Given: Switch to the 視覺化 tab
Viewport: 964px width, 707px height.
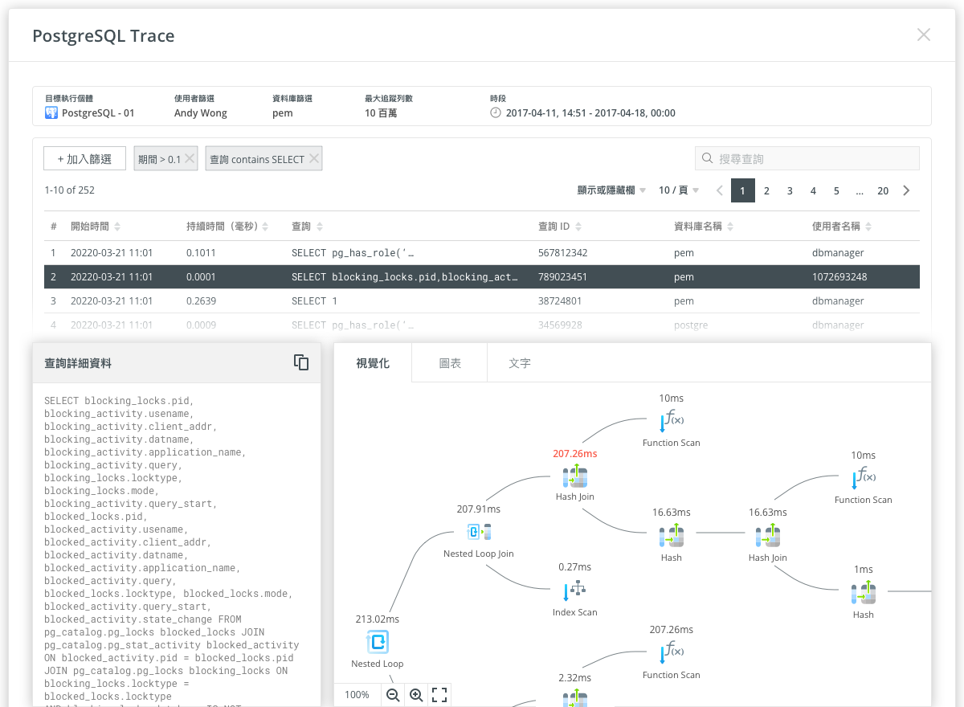Looking at the screenshot, I should coord(373,363).
